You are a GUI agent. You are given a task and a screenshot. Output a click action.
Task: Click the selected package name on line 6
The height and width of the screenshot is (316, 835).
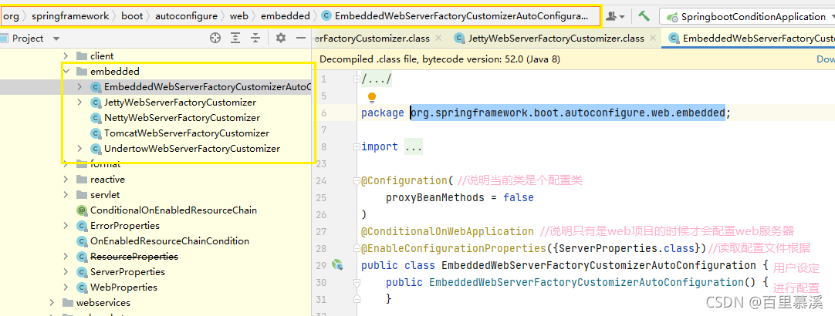(567, 113)
